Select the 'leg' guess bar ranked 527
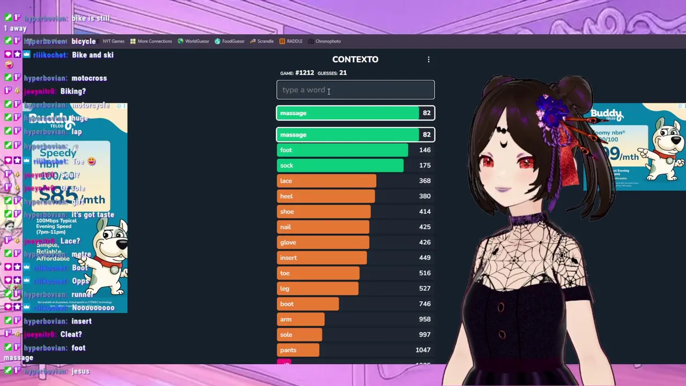Screen dimensions: 686x386 click(x=355, y=288)
